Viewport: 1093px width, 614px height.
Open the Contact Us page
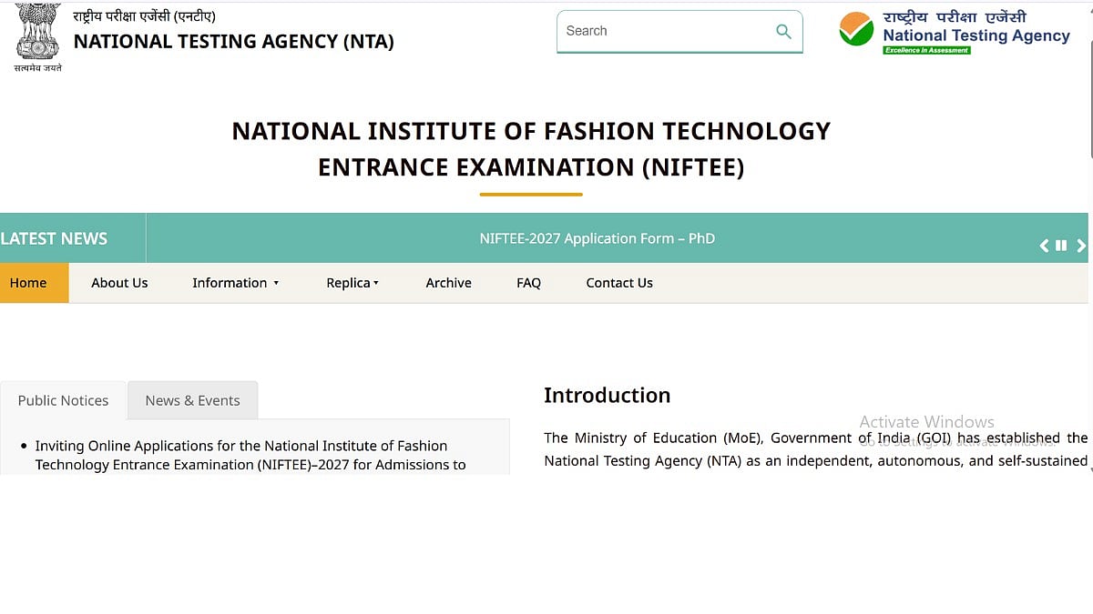click(x=619, y=283)
